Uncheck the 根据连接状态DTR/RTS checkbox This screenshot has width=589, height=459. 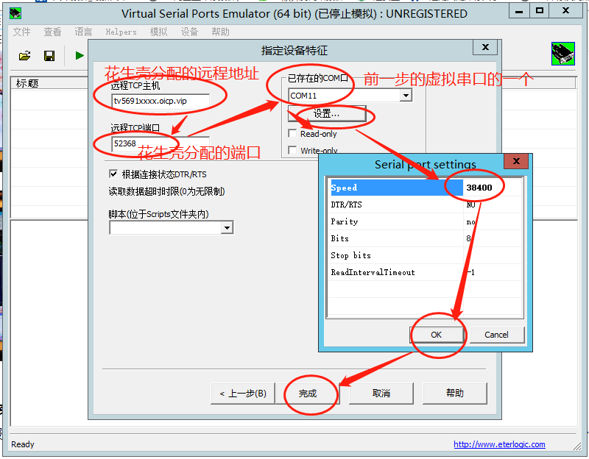click(x=113, y=174)
